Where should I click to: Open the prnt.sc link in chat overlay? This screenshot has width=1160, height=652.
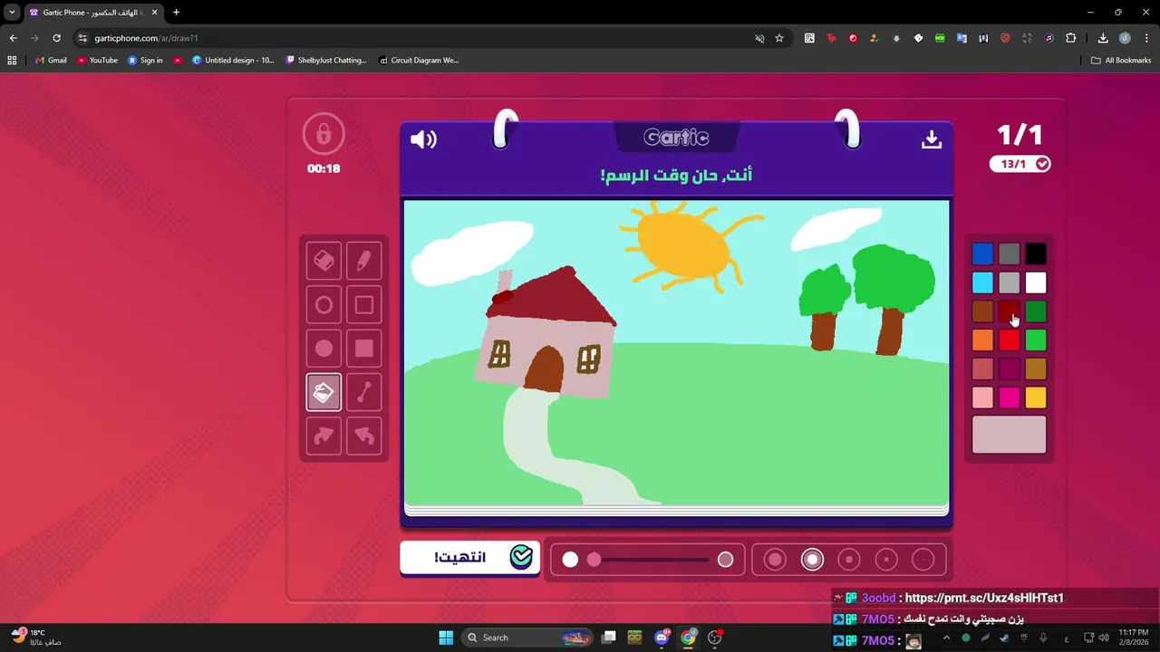(984, 599)
